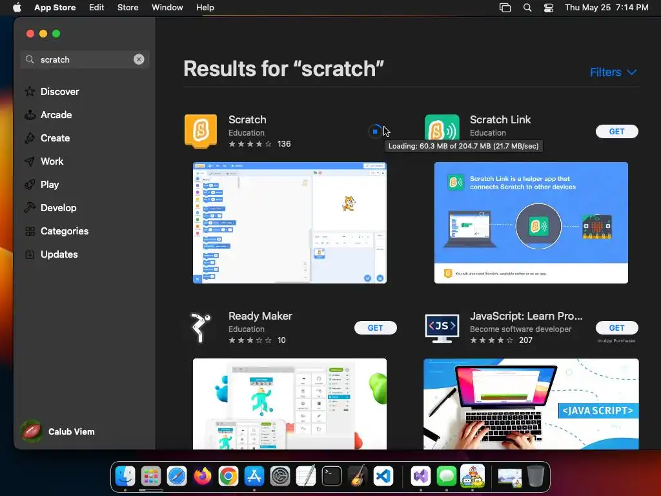Launch Firefox from the Dock

pyautogui.click(x=203, y=476)
